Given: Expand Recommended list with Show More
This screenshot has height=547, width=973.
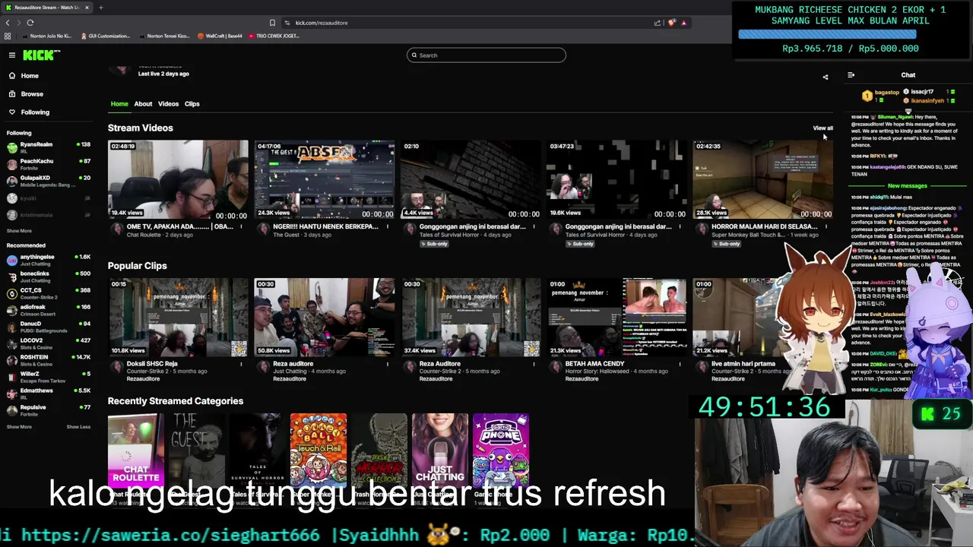Looking at the screenshot, I should [19, 427].
